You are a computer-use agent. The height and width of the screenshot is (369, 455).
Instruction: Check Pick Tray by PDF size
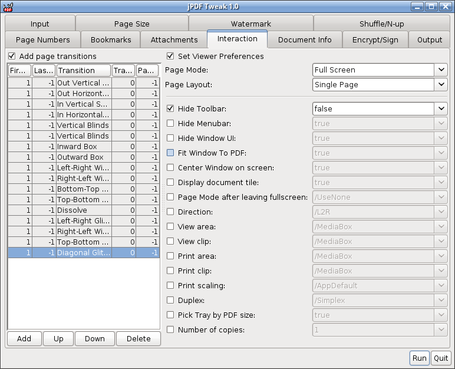[170, 315]
